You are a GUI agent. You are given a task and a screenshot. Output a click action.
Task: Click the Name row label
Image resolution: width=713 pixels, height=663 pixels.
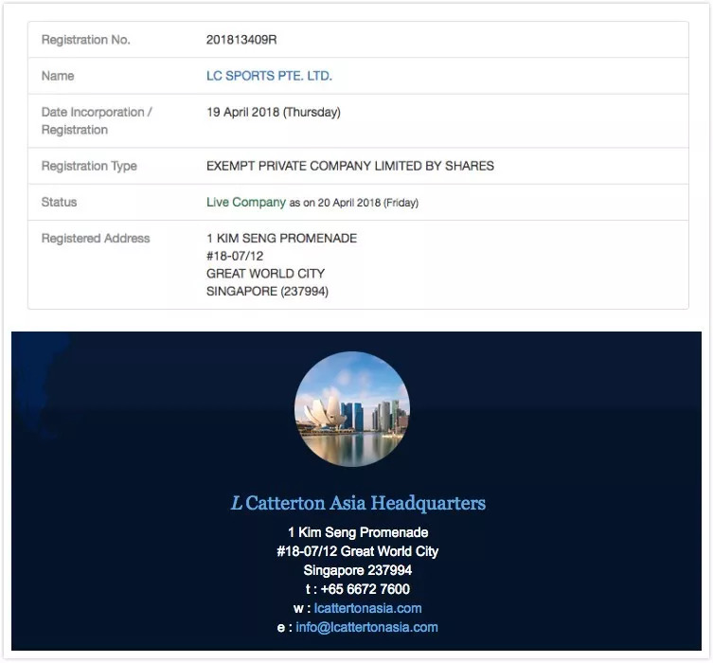[58, 76]
